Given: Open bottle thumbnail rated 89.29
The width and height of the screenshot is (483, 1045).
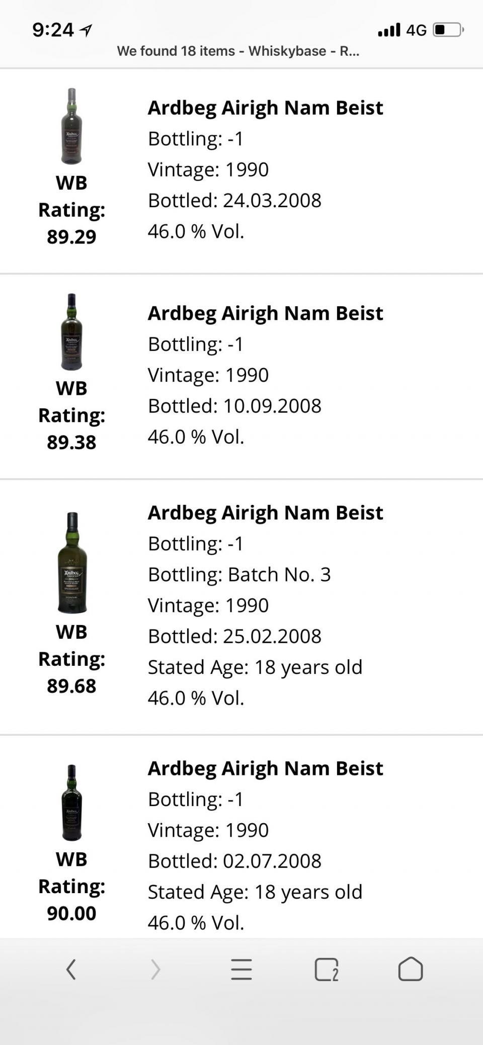Looking at the screenshot, I should click(71, 126).
